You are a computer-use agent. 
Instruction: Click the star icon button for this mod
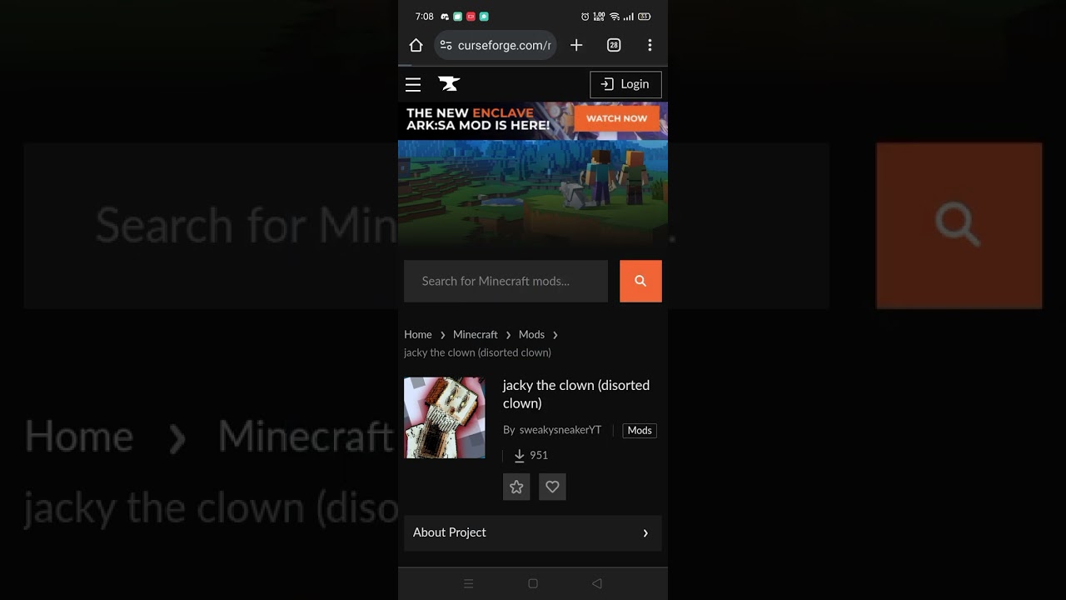tap(516, 487)
